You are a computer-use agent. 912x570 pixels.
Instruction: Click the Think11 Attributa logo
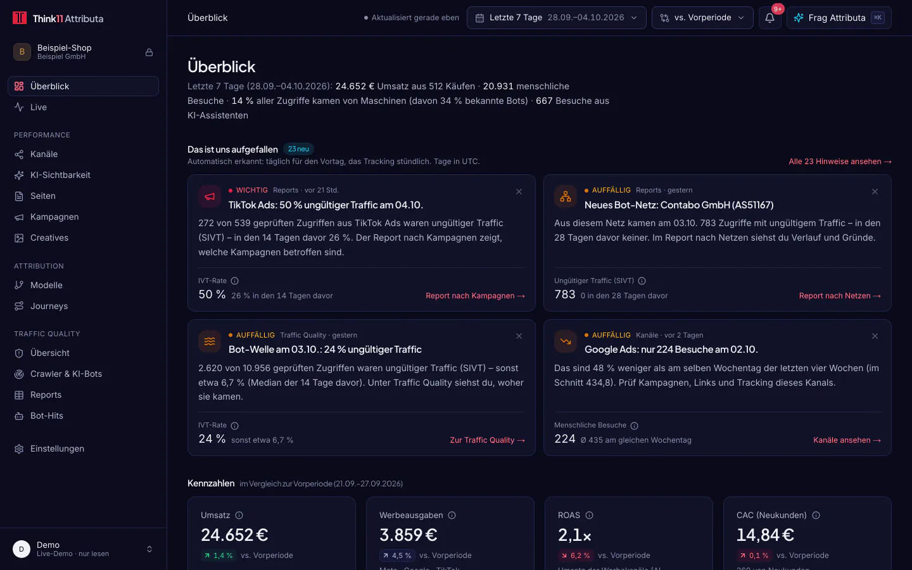[x=58, y=18]
